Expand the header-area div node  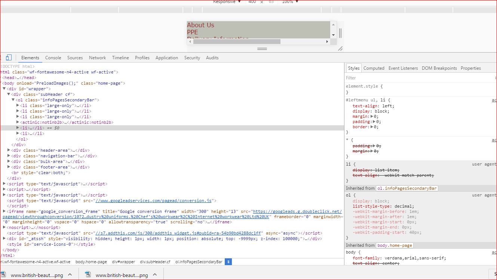[9, 150]
